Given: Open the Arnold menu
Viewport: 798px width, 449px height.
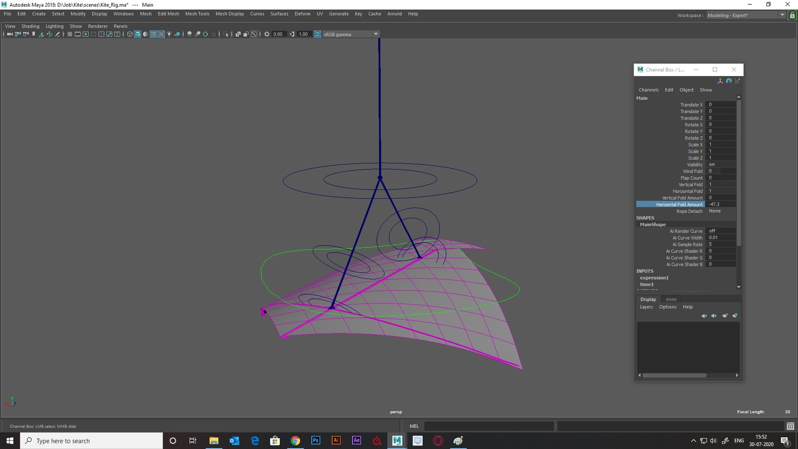Looking at the screenshot, I should click(x=395, y=14).
